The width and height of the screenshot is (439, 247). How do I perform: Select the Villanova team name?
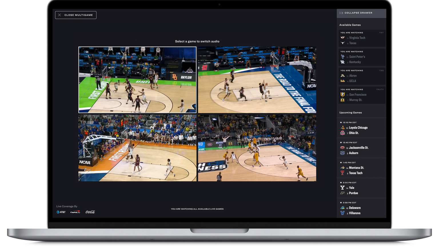355,213
